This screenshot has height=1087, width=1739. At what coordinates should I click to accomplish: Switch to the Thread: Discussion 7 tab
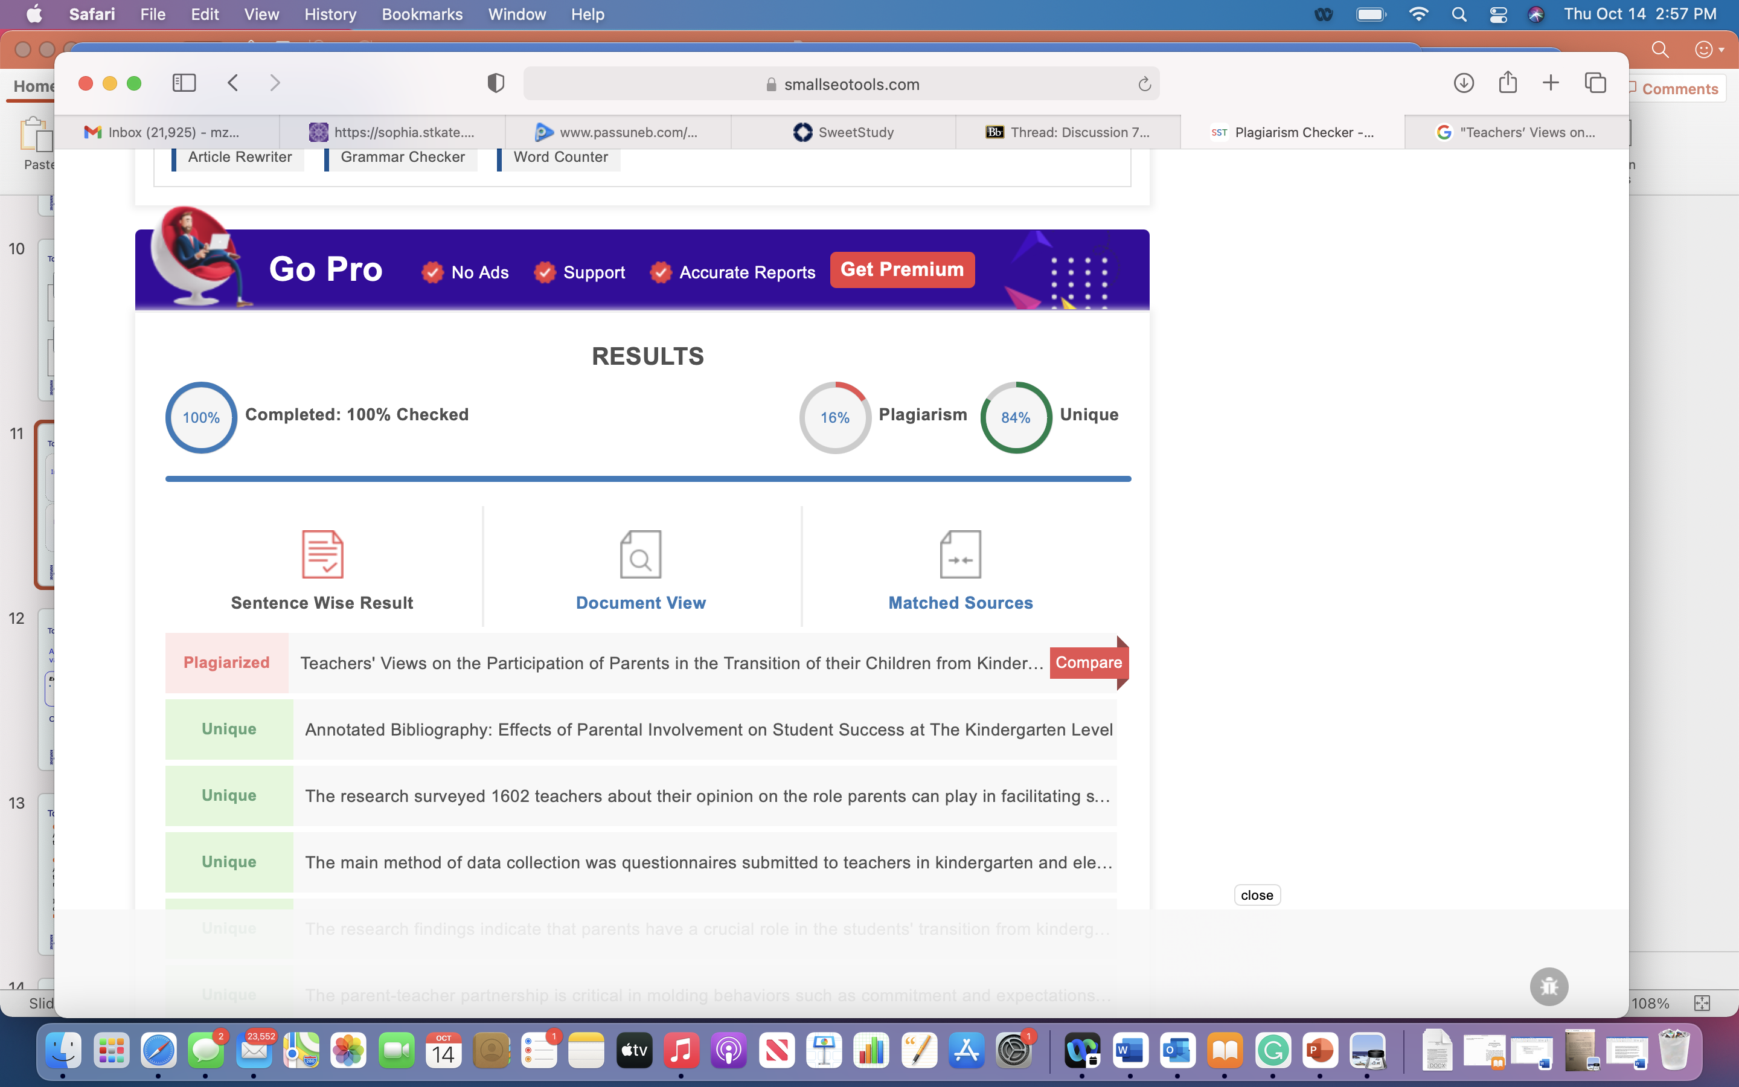[x=1069, y=132]
